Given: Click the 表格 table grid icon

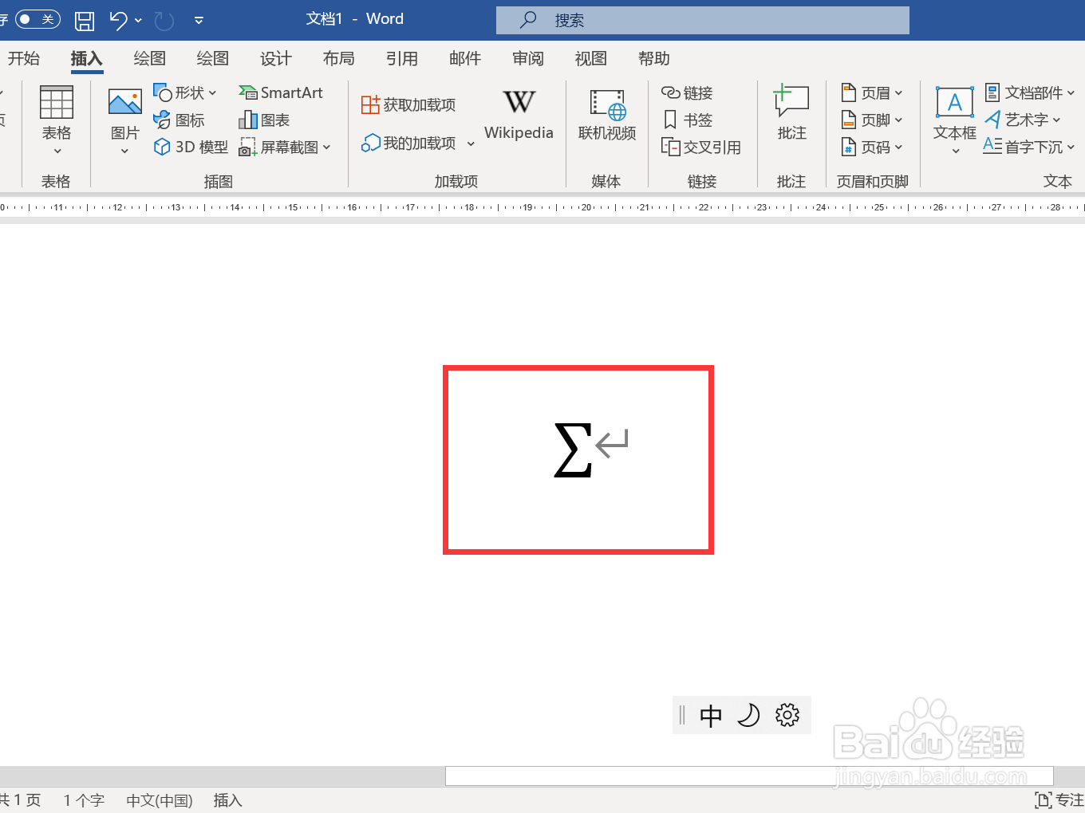Looking at the screenshot, I should pos(57,103).
